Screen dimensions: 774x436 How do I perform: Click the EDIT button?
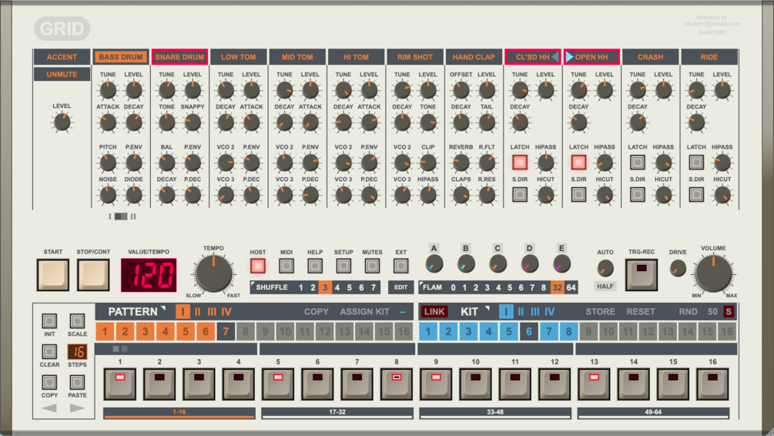click(x=400, y=287)
